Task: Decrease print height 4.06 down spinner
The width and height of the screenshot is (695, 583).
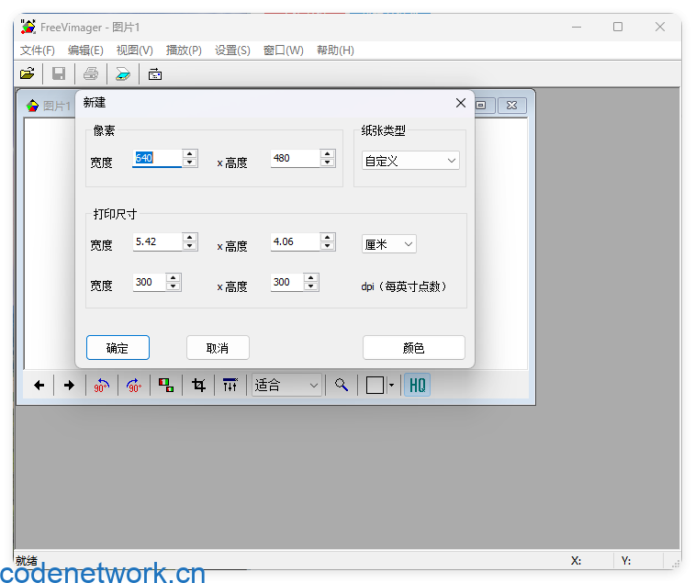Action: pos(328,246)
